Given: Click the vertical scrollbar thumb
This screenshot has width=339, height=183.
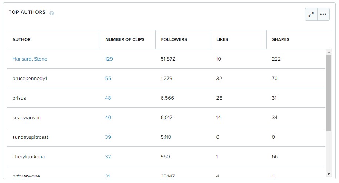Looking at the screenshot, I should tap(329, 93).
